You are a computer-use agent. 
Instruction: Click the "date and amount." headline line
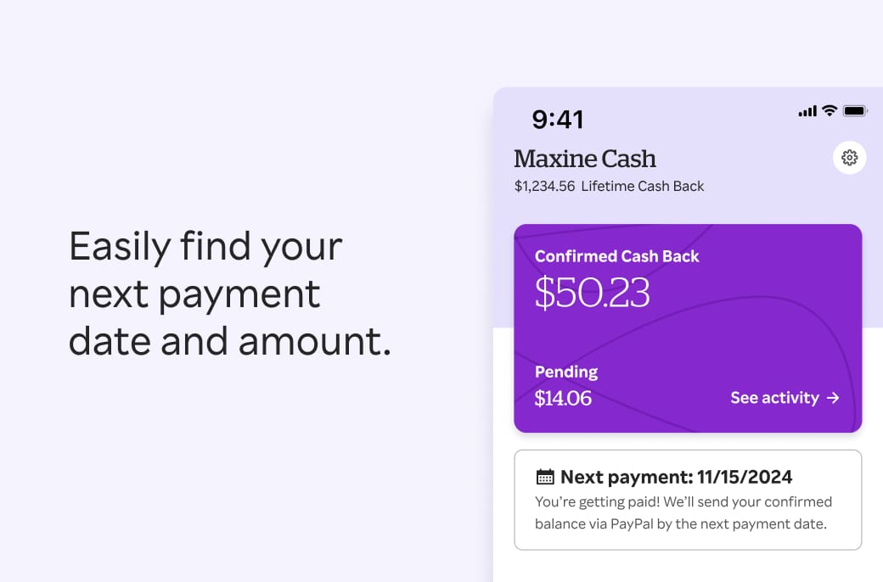pyautogui.click(x=229, y=341)
